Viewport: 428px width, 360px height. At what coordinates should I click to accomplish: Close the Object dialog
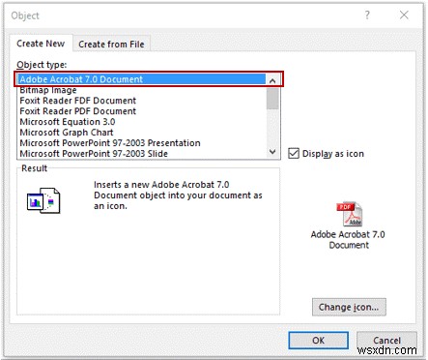[x=404, y=15]
